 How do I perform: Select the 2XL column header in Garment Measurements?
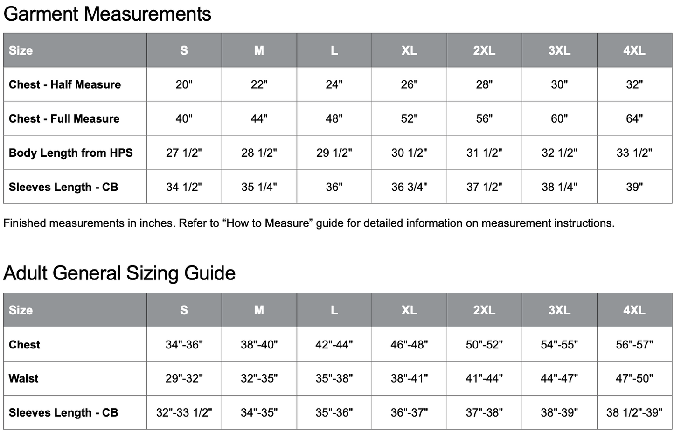tap(484, 50)
